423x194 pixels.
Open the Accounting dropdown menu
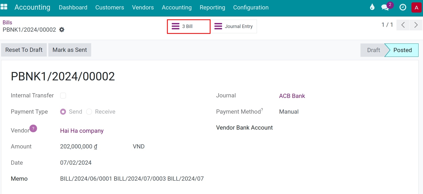[x=177, y=7]
